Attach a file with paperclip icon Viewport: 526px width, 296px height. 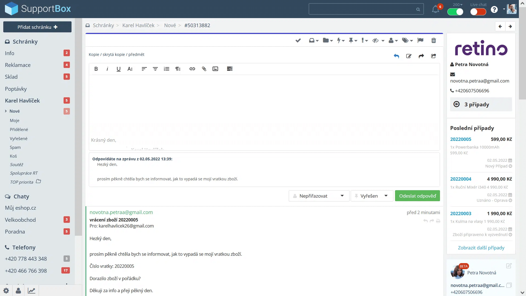(x=204, y=69)
